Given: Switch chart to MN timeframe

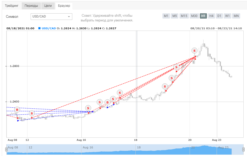Looking at the screenshot, I should point(236,16).
